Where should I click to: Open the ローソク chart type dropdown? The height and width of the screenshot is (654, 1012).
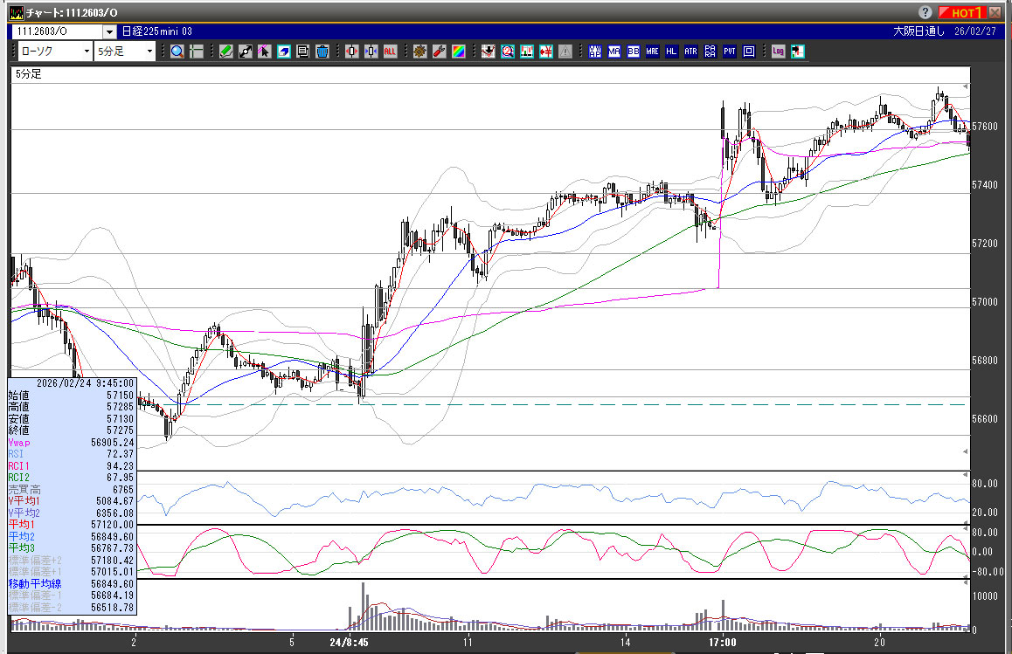coord(87,52)
